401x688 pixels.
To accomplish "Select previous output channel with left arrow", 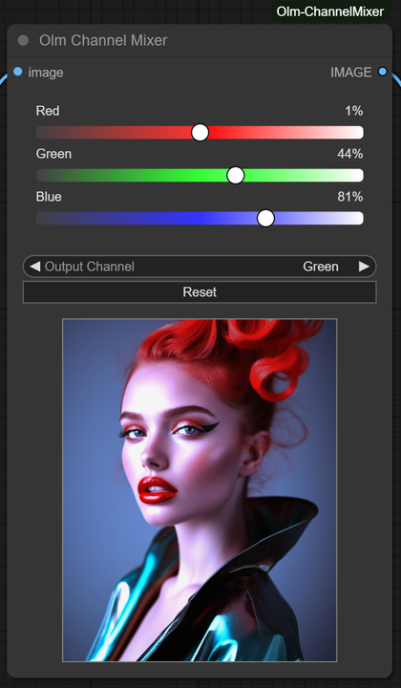I will pyautogui.click(x=35, y=267).
